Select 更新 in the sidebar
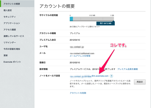 coord(6,55)
